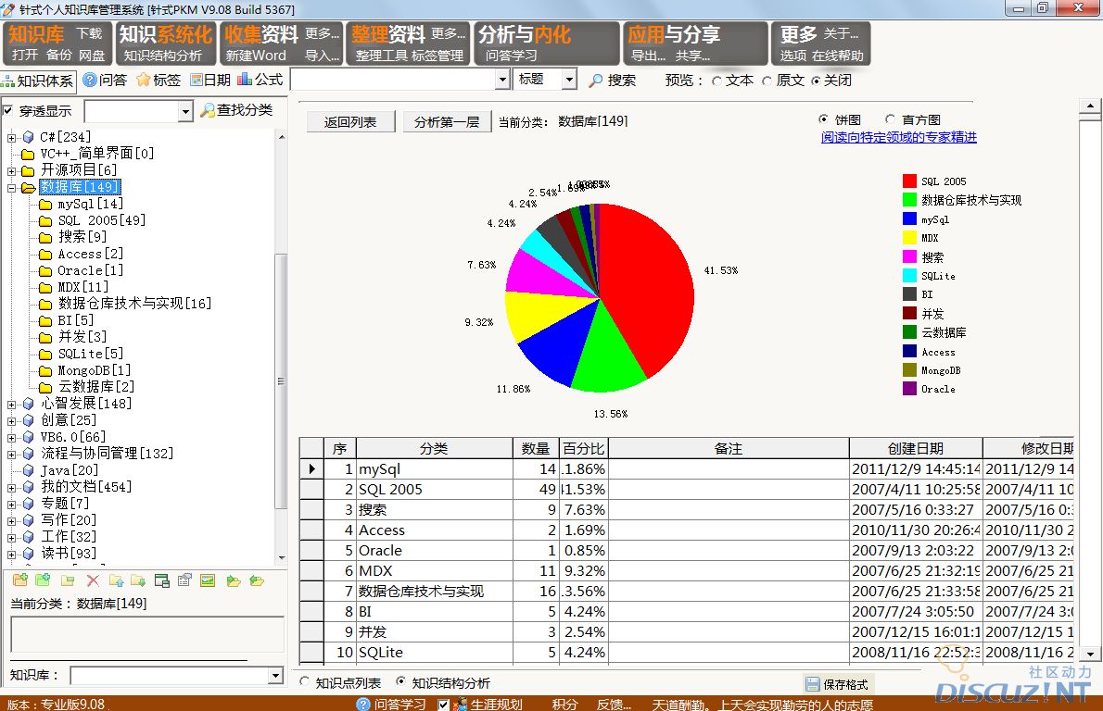The image size is (1103, 711).
Task: Click the picture icon in category toolbar
Action: click(208, 580)
